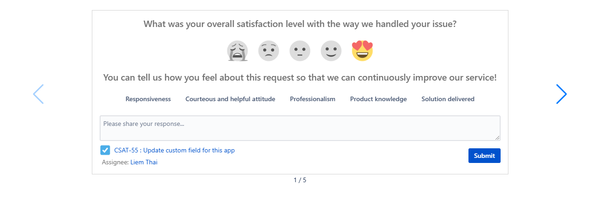
Task: Go back to the previous survey slide
Action: [38, 94]
